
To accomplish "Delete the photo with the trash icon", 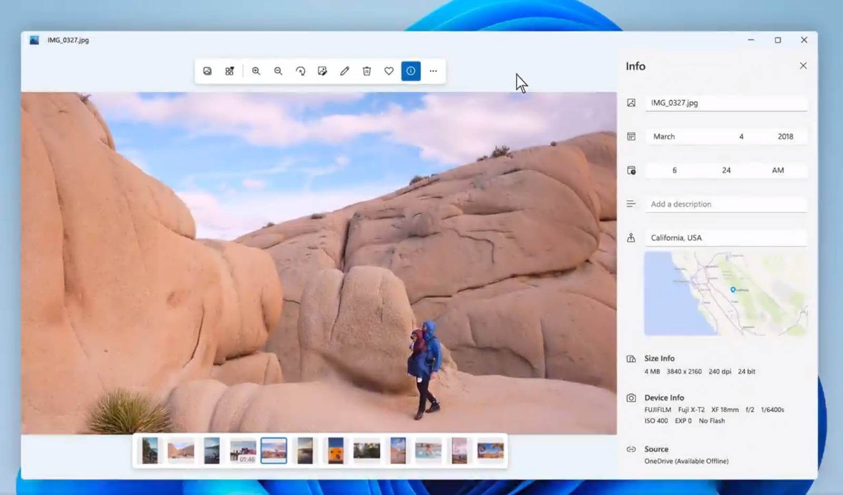I will [x=367, y=71].
